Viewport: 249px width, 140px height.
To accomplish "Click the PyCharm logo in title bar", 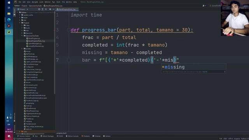I will click(x=16, y=2).
